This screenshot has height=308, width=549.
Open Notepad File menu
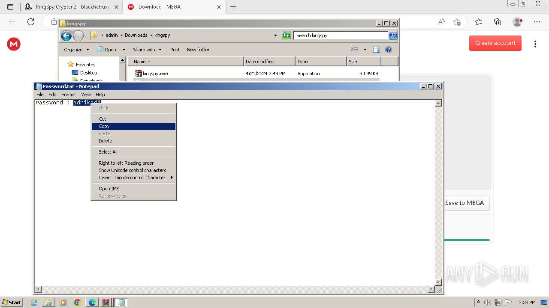tap(40, 95)
